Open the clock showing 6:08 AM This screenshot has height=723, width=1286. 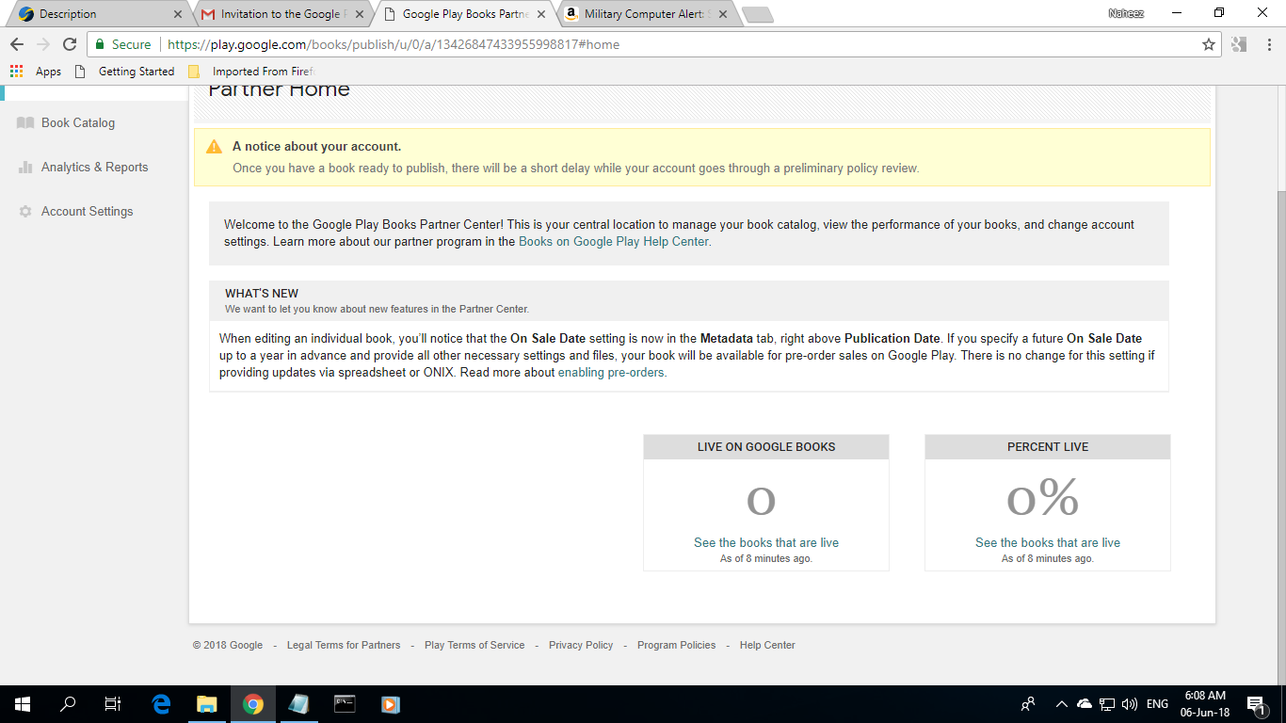click(1205, 703)
